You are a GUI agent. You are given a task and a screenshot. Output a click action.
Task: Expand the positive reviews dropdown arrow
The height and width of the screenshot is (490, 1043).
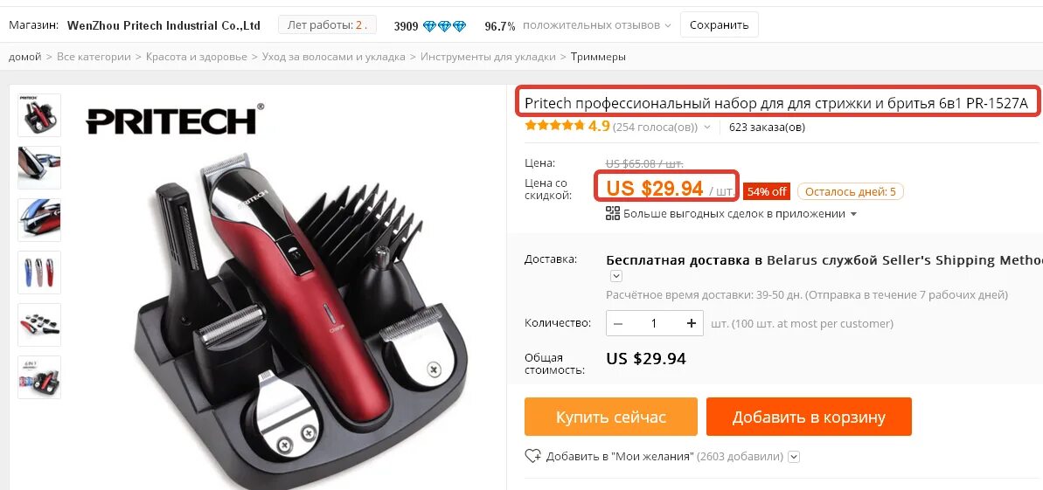pyautogui.click(x=667, y=26)
